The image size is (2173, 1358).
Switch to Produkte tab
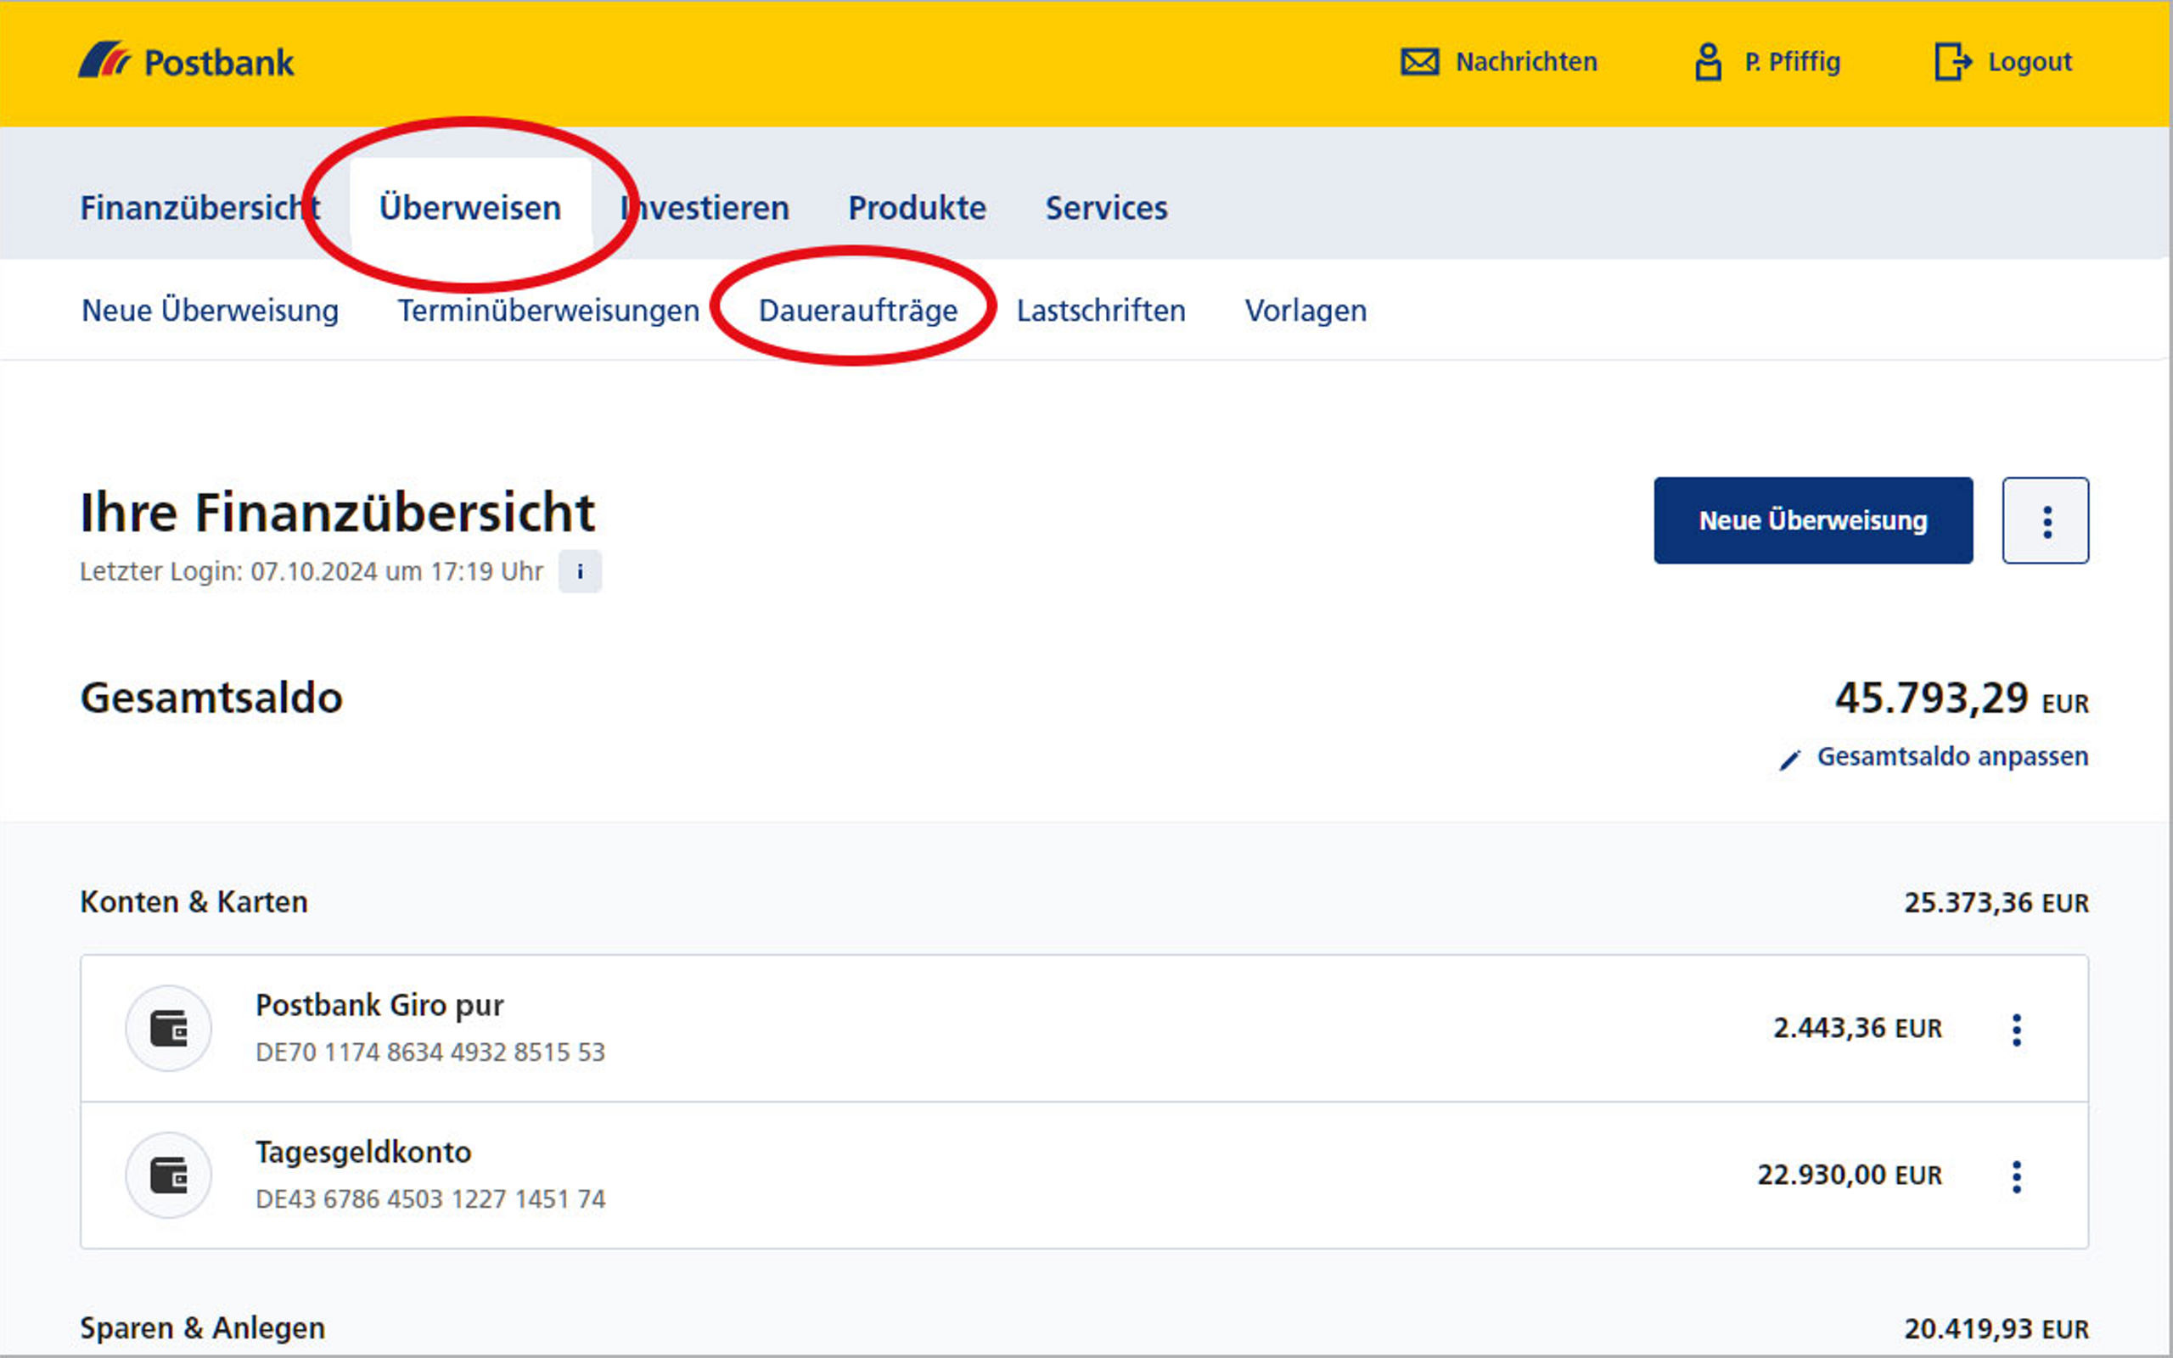coord(917,207)
